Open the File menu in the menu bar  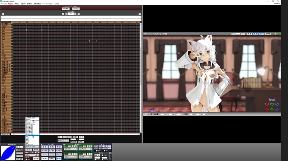coord(3,4)
